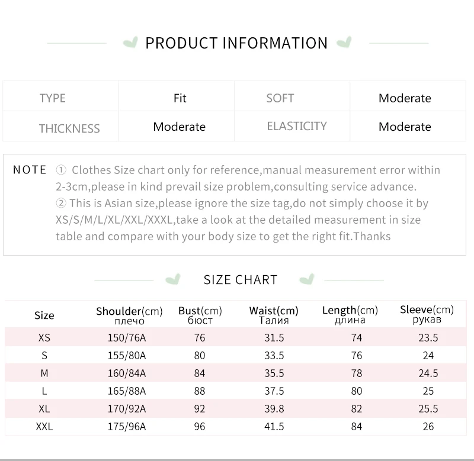Select the Sleeve(cm) column header

[427, 314]
